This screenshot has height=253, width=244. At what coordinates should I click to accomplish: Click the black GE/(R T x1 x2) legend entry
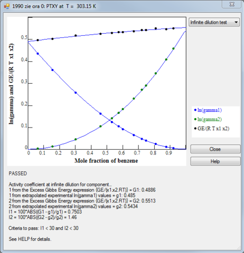click(x=212, y=129)
